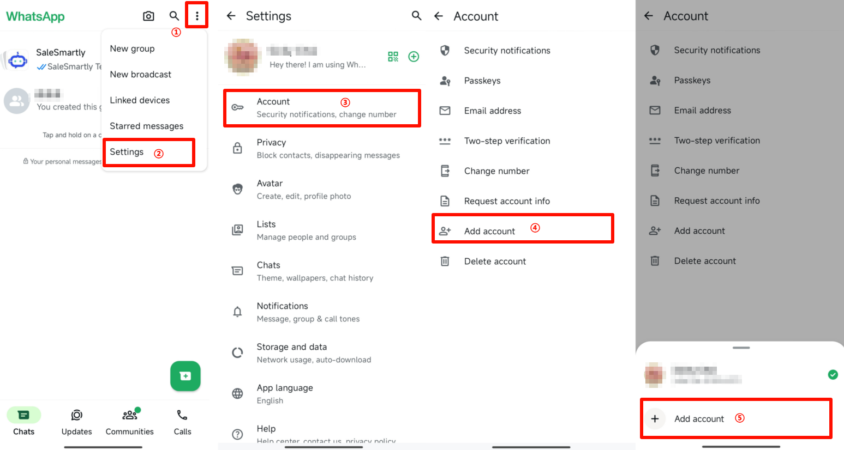Tap the green plus icon next to profile
844x450 pixels.
414,56
